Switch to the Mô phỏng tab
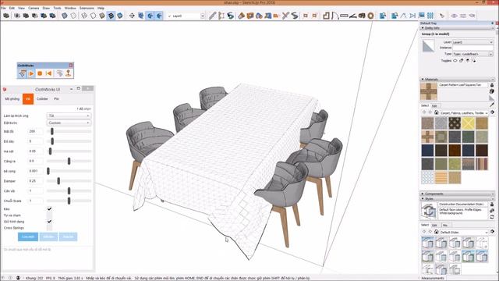499x281 pixels. 12,99
